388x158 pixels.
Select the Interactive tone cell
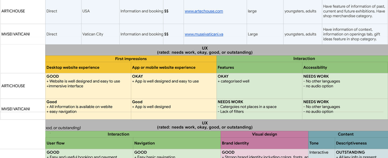(x=322, y=153)
